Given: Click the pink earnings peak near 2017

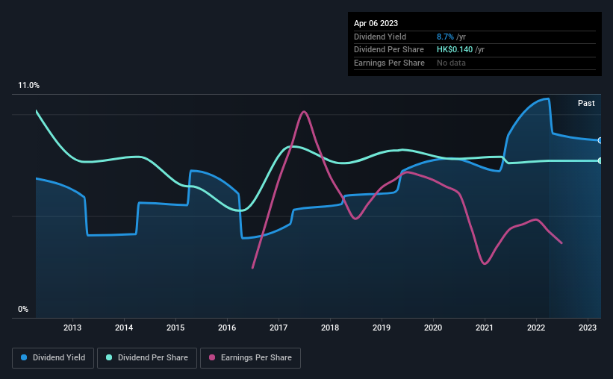Looking at the screenshot, I should point(304,112).
